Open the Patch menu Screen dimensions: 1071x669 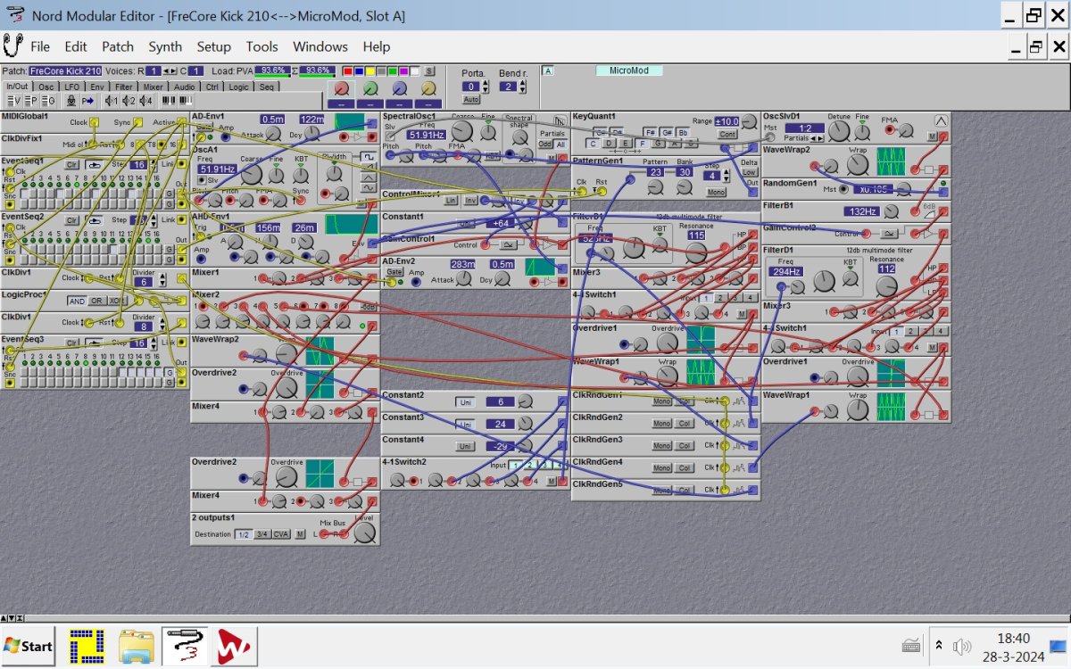118,46
